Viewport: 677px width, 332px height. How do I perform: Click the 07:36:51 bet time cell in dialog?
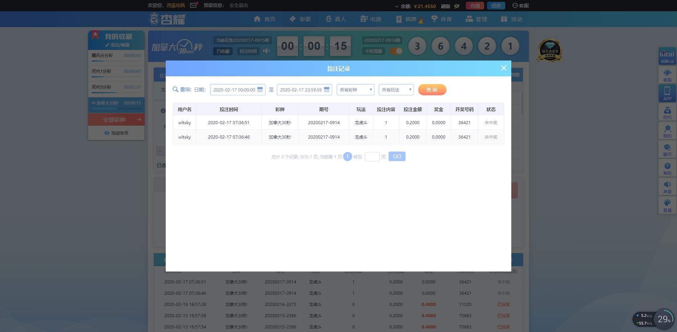pyautogui.click(x=229, y=123)
